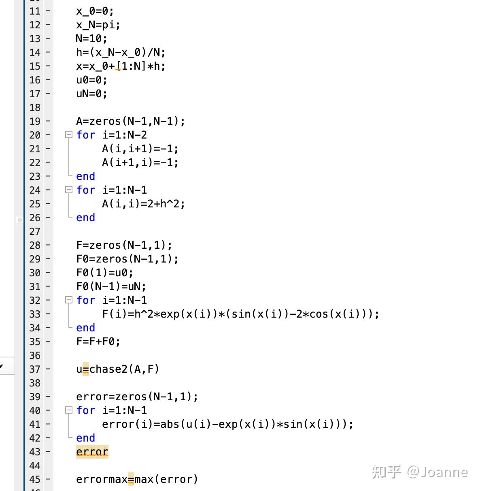Click the margin marker beside line 26
This screenshot has height=491, width=480.
(x=19, y=220)
